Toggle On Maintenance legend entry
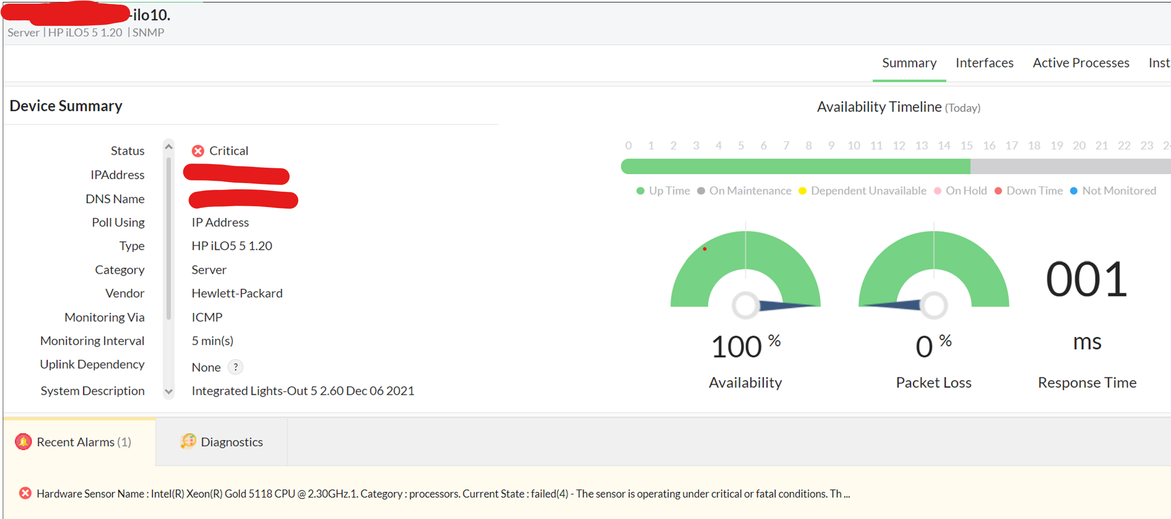1171x519 pixels. coord(750,191)
